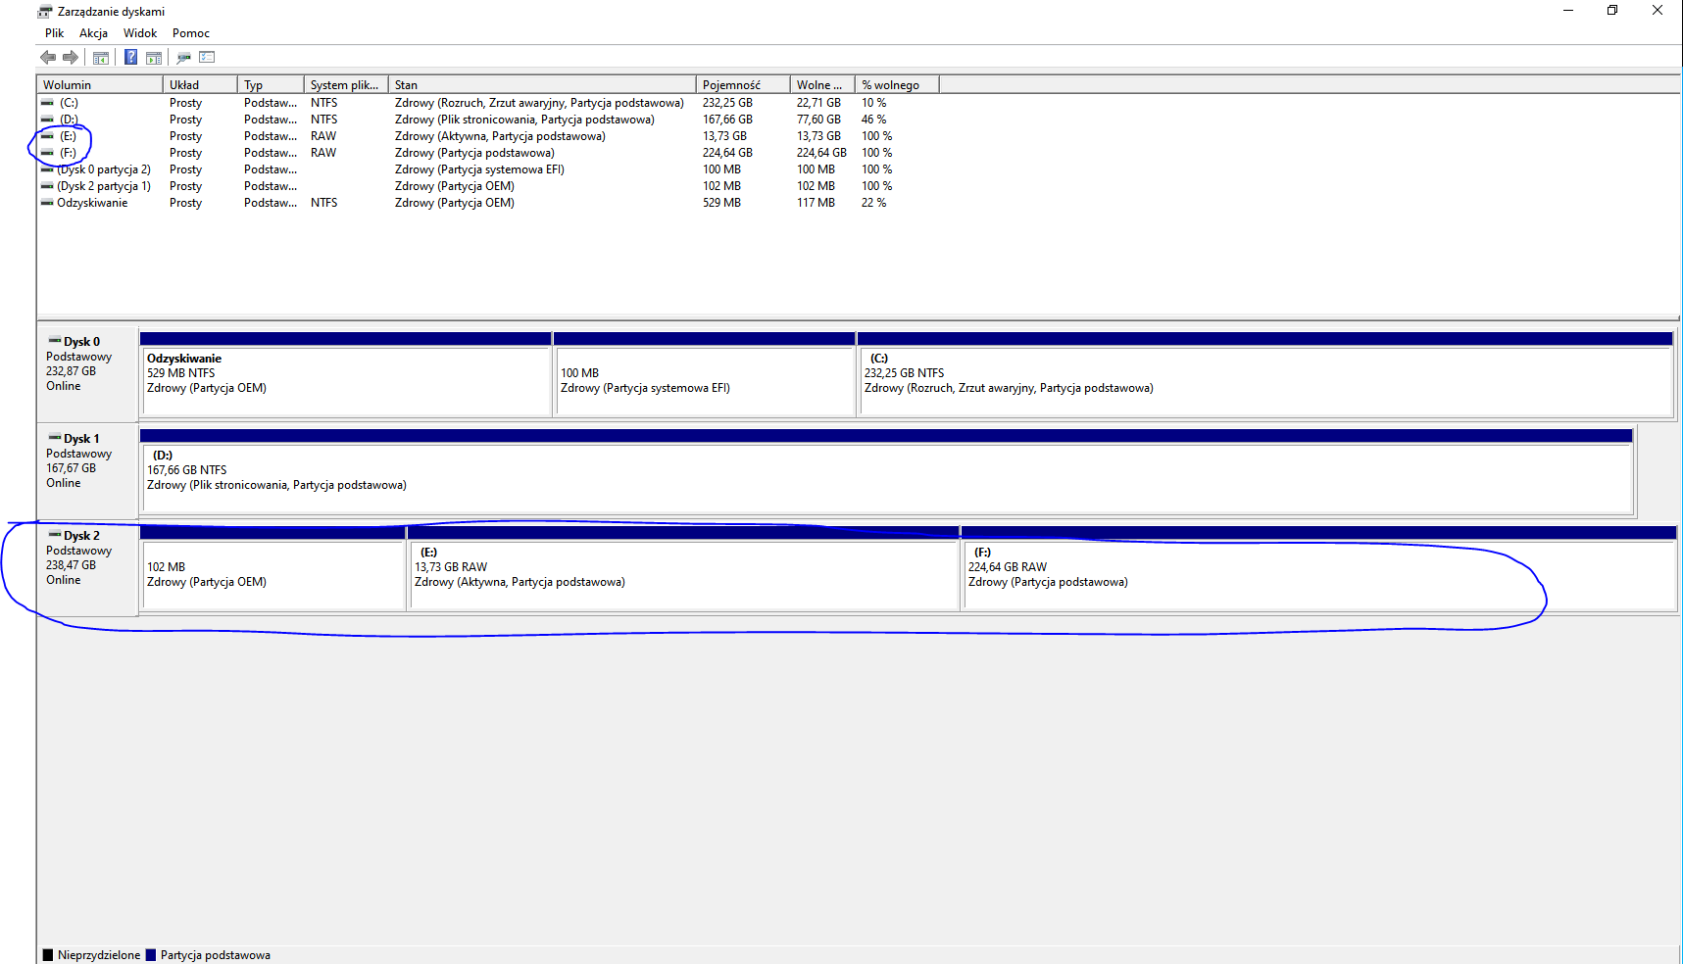This screenshot has height=964, width=1683.
Task: Click the checklist settings toolbar icon
Action: [x=207, y=57]
